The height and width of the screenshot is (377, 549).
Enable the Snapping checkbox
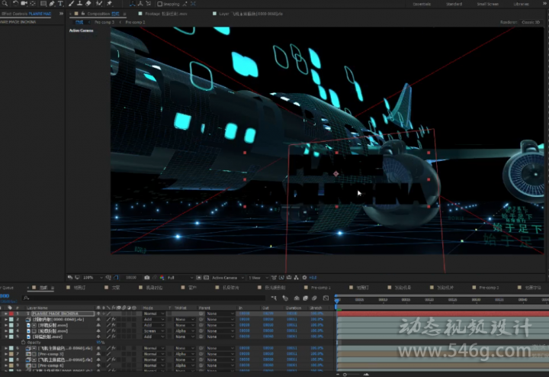(x=160, y=4)
